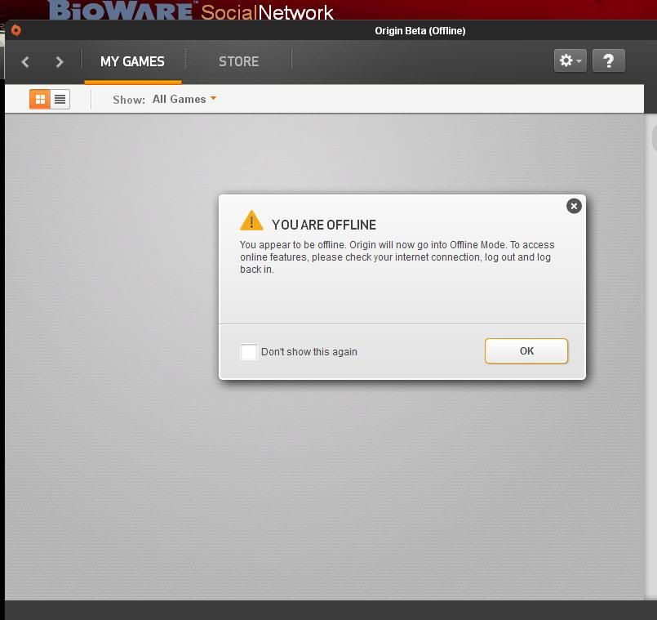Check the Don't show this again box

click(x=249, y=351)
